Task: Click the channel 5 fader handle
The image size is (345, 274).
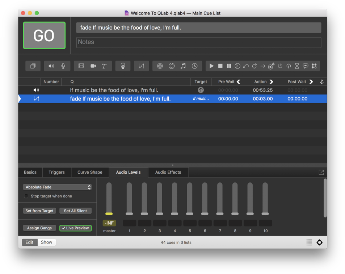Action: 190,213
